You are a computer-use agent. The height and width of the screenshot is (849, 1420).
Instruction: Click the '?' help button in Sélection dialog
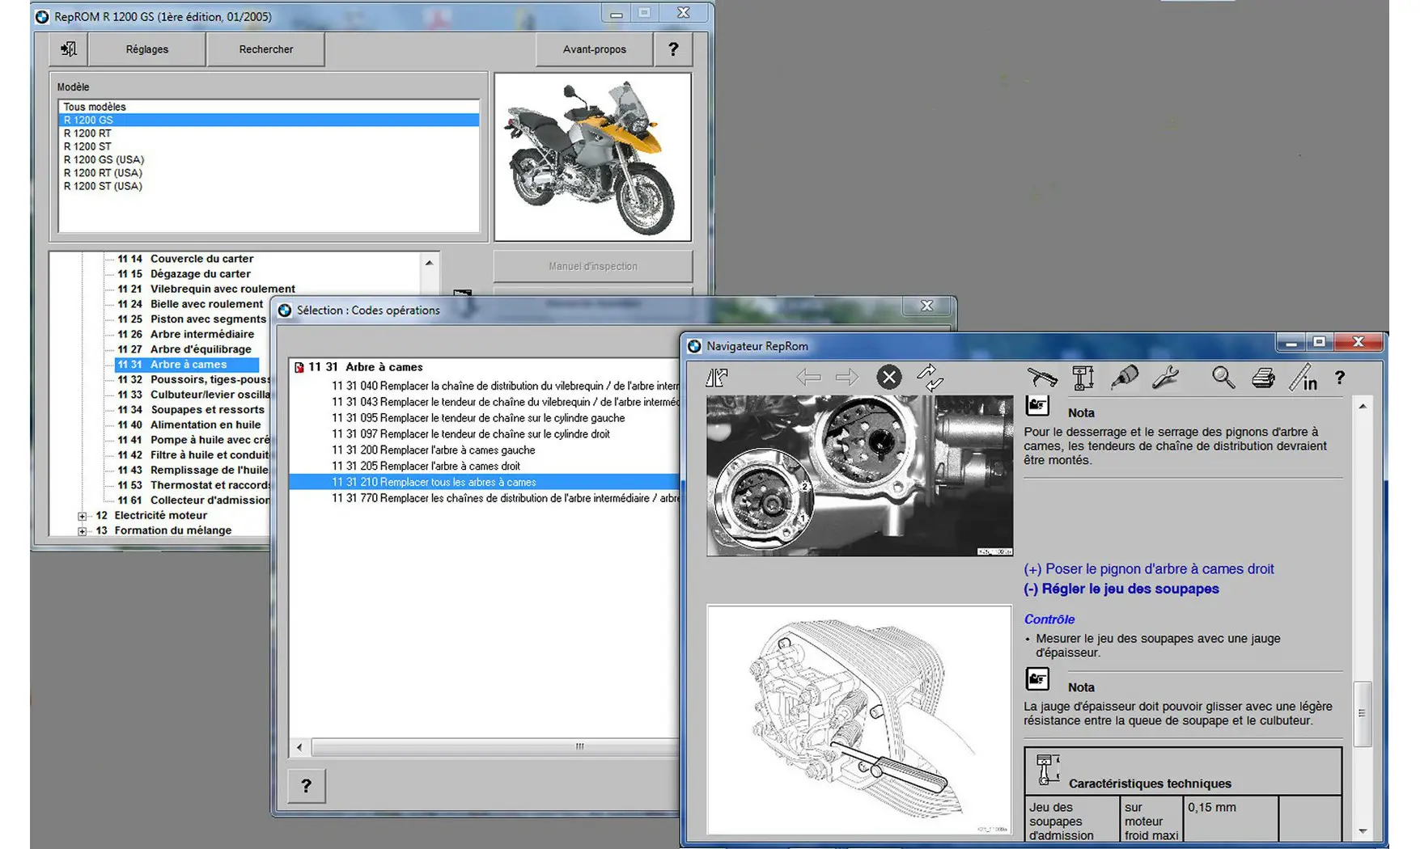click(306, 785)
